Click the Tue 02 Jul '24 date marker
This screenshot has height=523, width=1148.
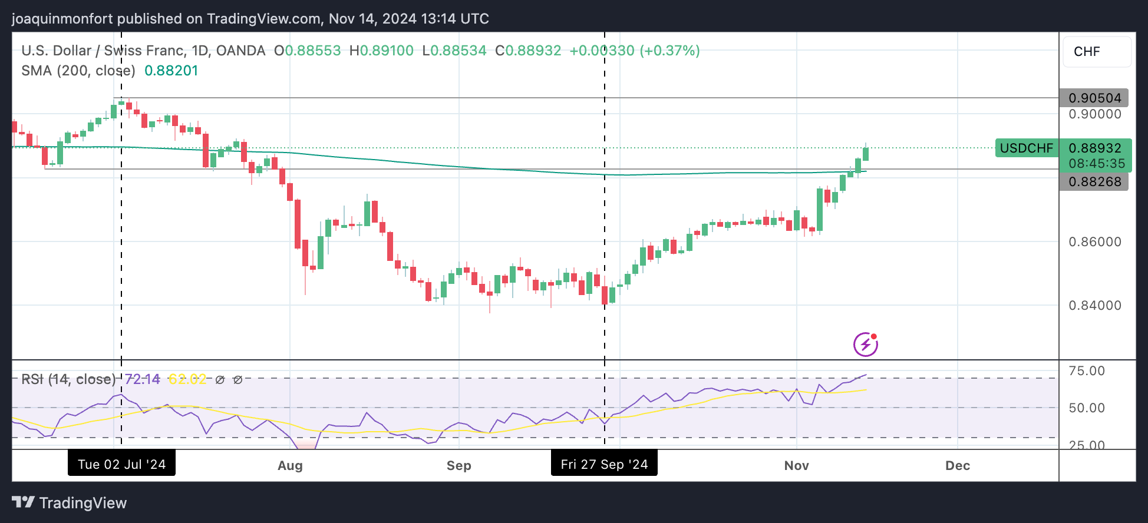(121, 464)
